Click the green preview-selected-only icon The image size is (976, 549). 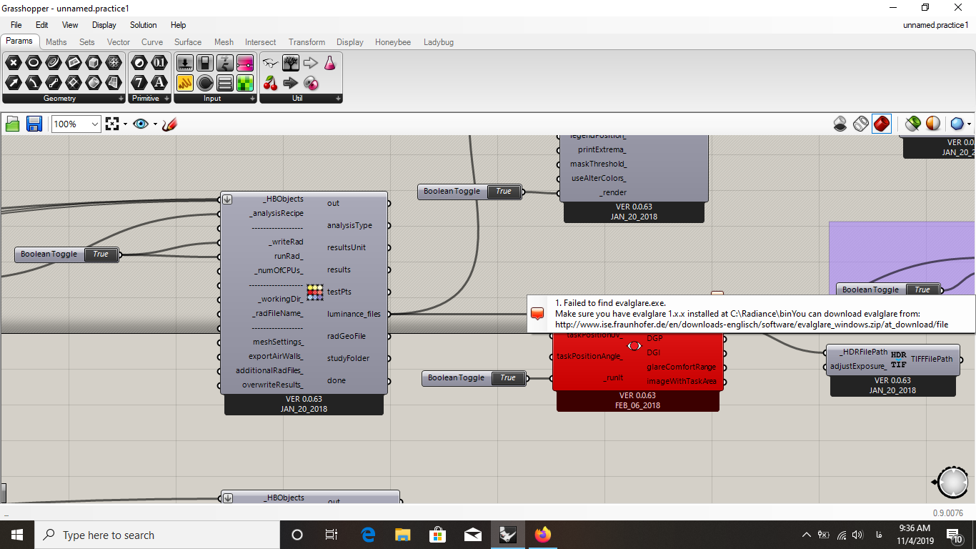(x=912, y=124)
